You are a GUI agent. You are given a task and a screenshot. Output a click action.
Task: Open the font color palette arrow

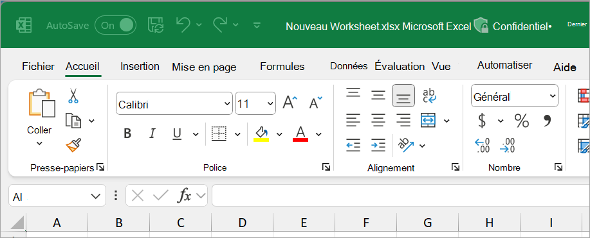(x=318, y=134)
